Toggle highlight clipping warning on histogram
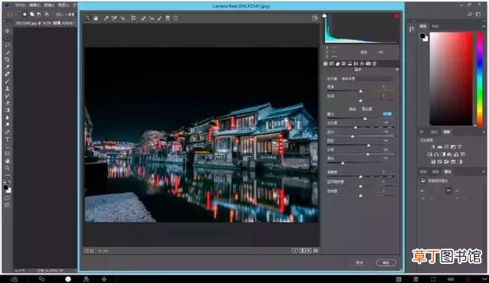The height and width of the screenshot is (283, 489). click(x=397, y=15)
